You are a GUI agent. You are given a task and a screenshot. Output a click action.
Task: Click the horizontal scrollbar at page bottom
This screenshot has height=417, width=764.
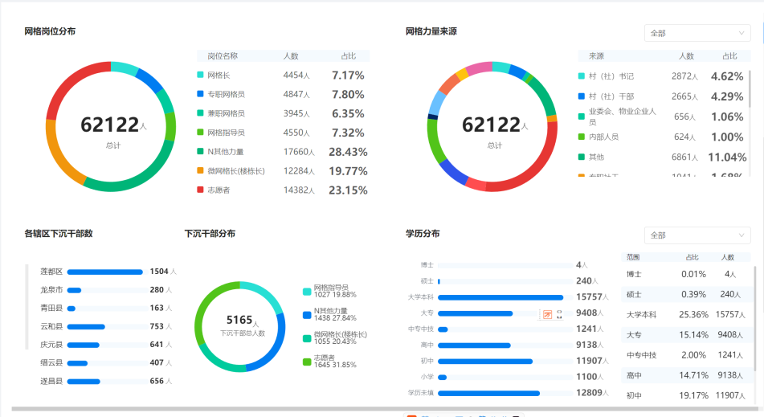[321, 409]
